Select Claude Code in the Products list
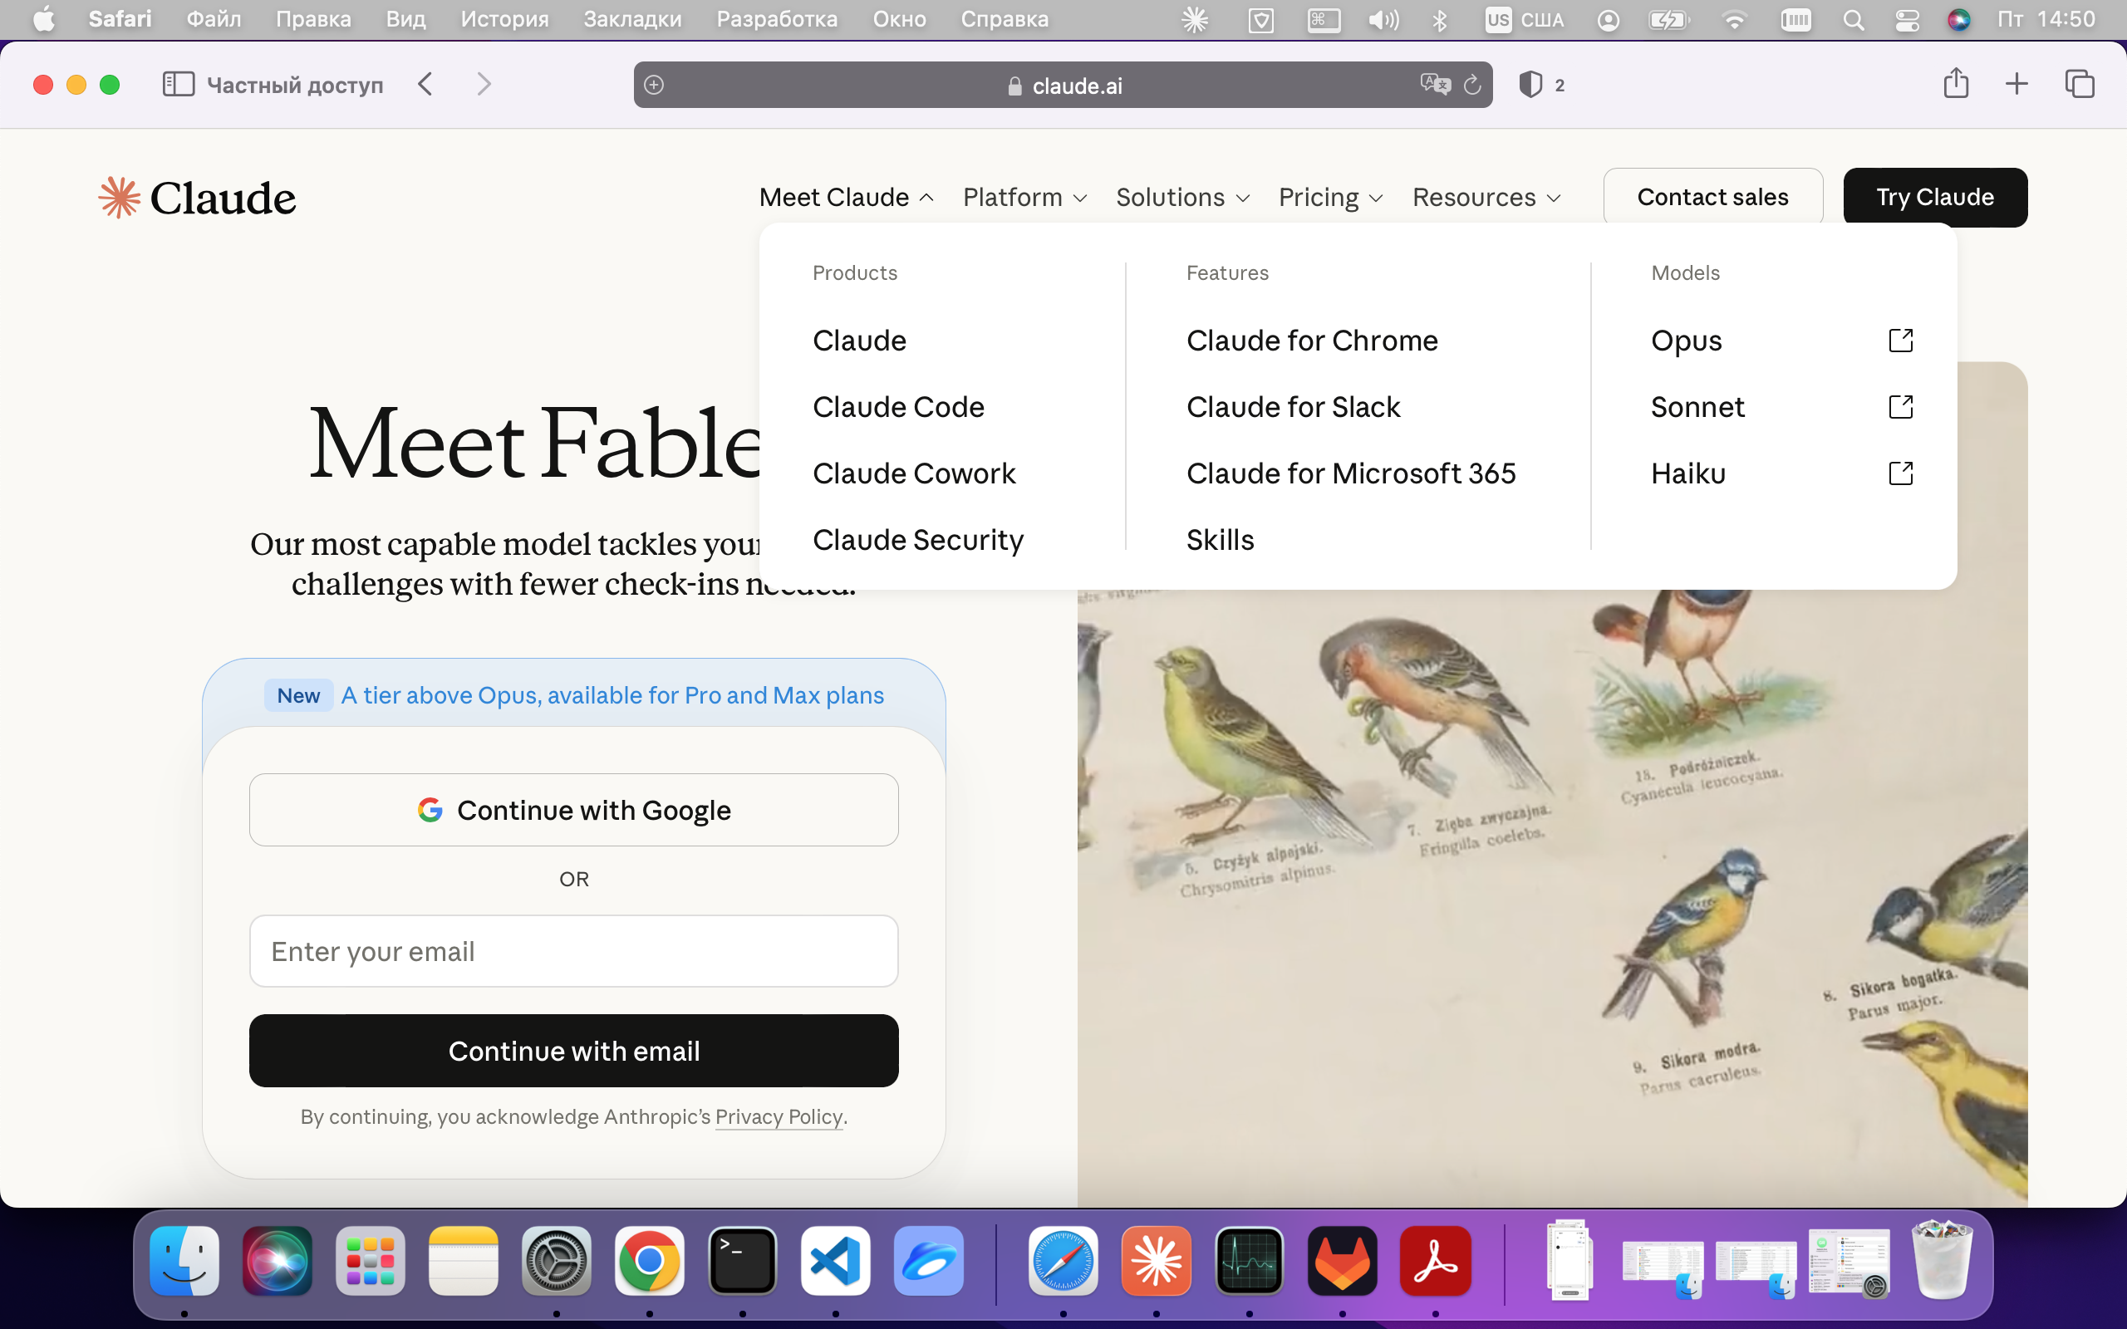2127x1329 pixels. pos(898,407)
